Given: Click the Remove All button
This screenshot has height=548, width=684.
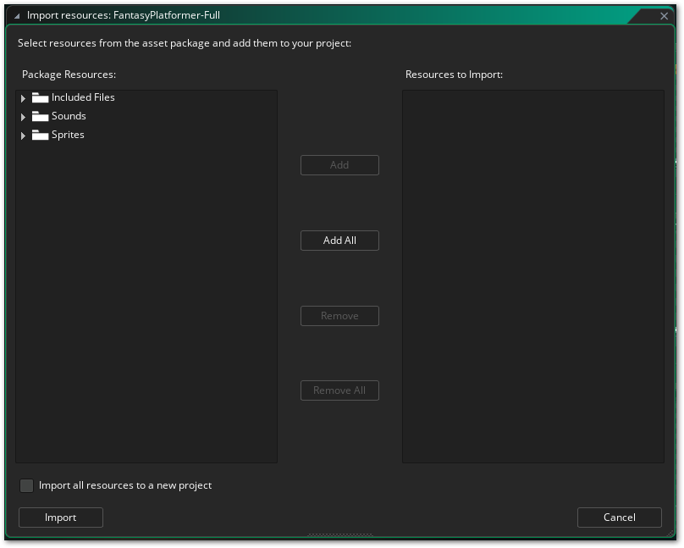Looking at the screenshot, I should pyautogui.click(x=339, y=390).
